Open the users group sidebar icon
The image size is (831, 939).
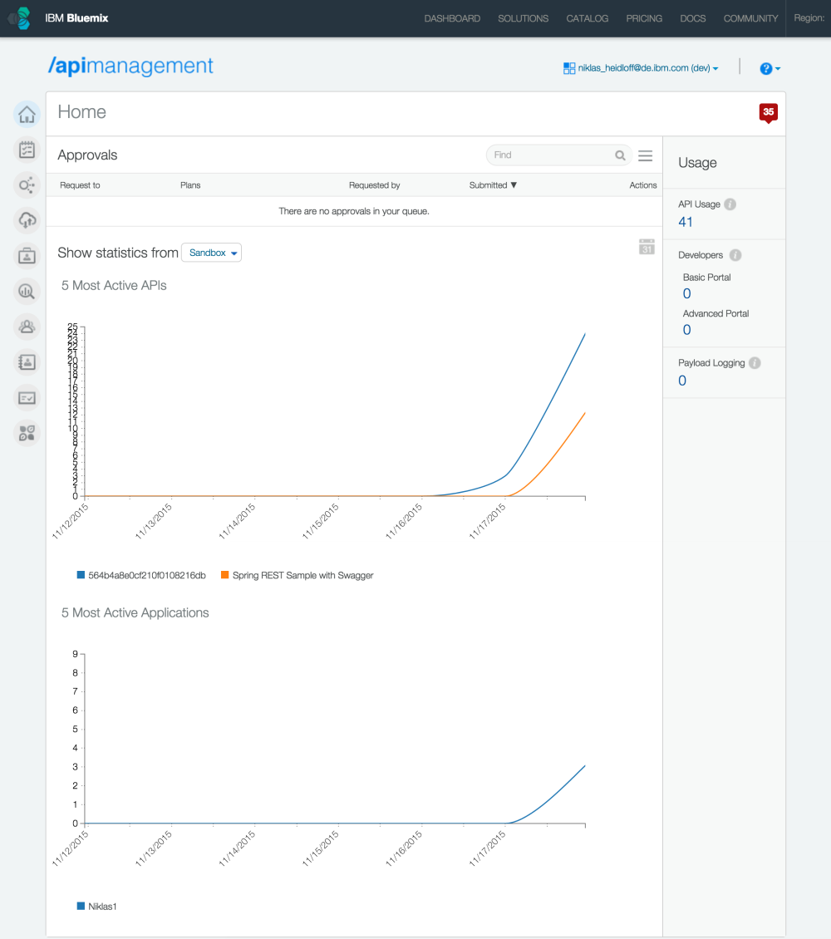pos(27,327)
